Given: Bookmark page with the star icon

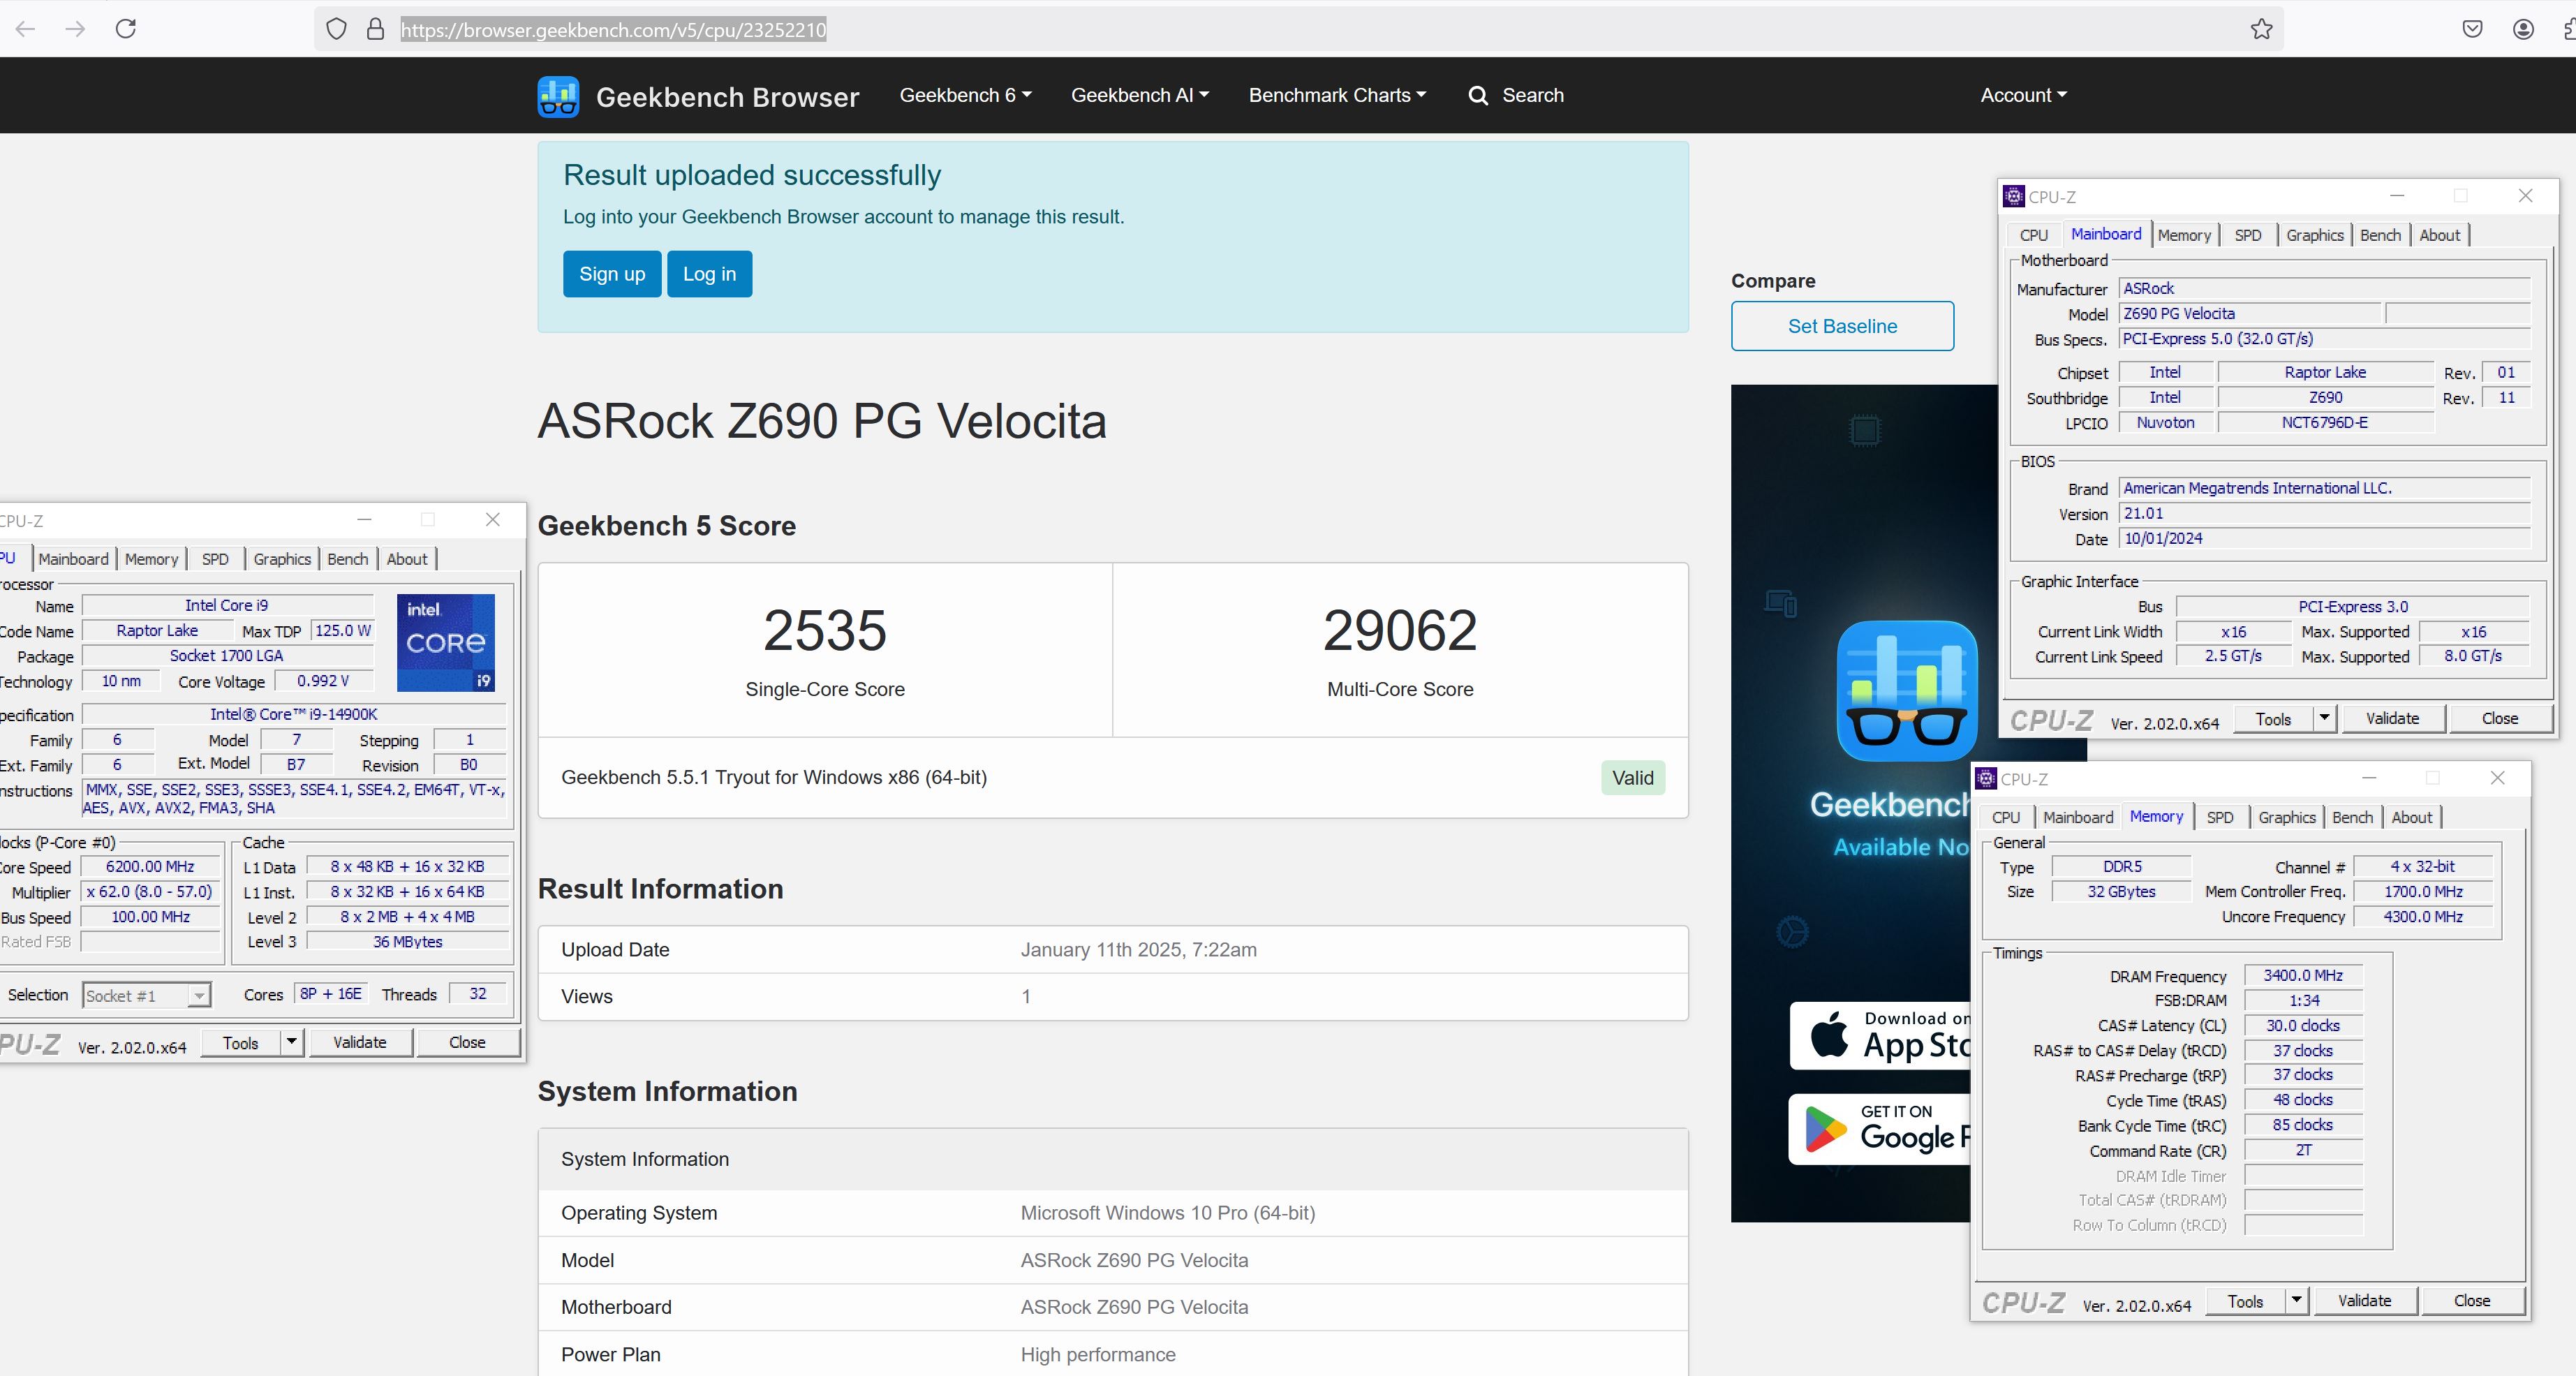Looking at the screenshot, I should coord(2262,29).
